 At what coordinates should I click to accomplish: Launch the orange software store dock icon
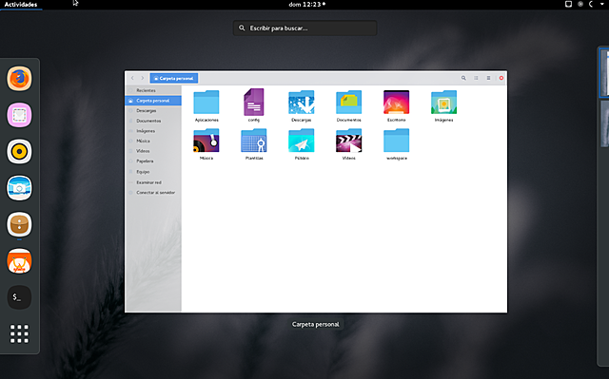click(x=19, y=261)
